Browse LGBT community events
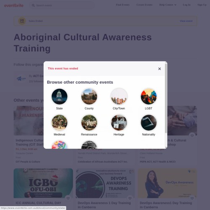This screenshot has height=210, width=210. (x=149, y=97)
